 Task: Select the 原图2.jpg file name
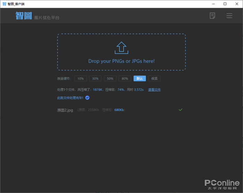[x=65, y=110]
